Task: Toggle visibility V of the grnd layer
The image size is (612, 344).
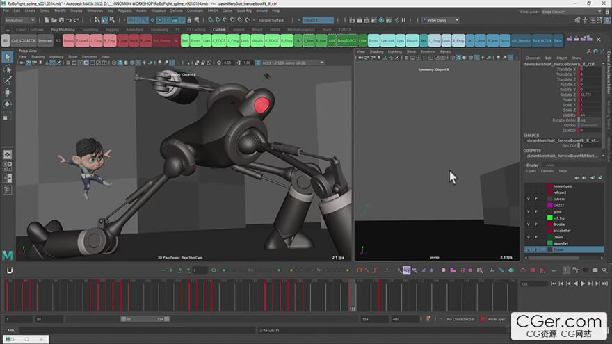Action: click(529, 212)
